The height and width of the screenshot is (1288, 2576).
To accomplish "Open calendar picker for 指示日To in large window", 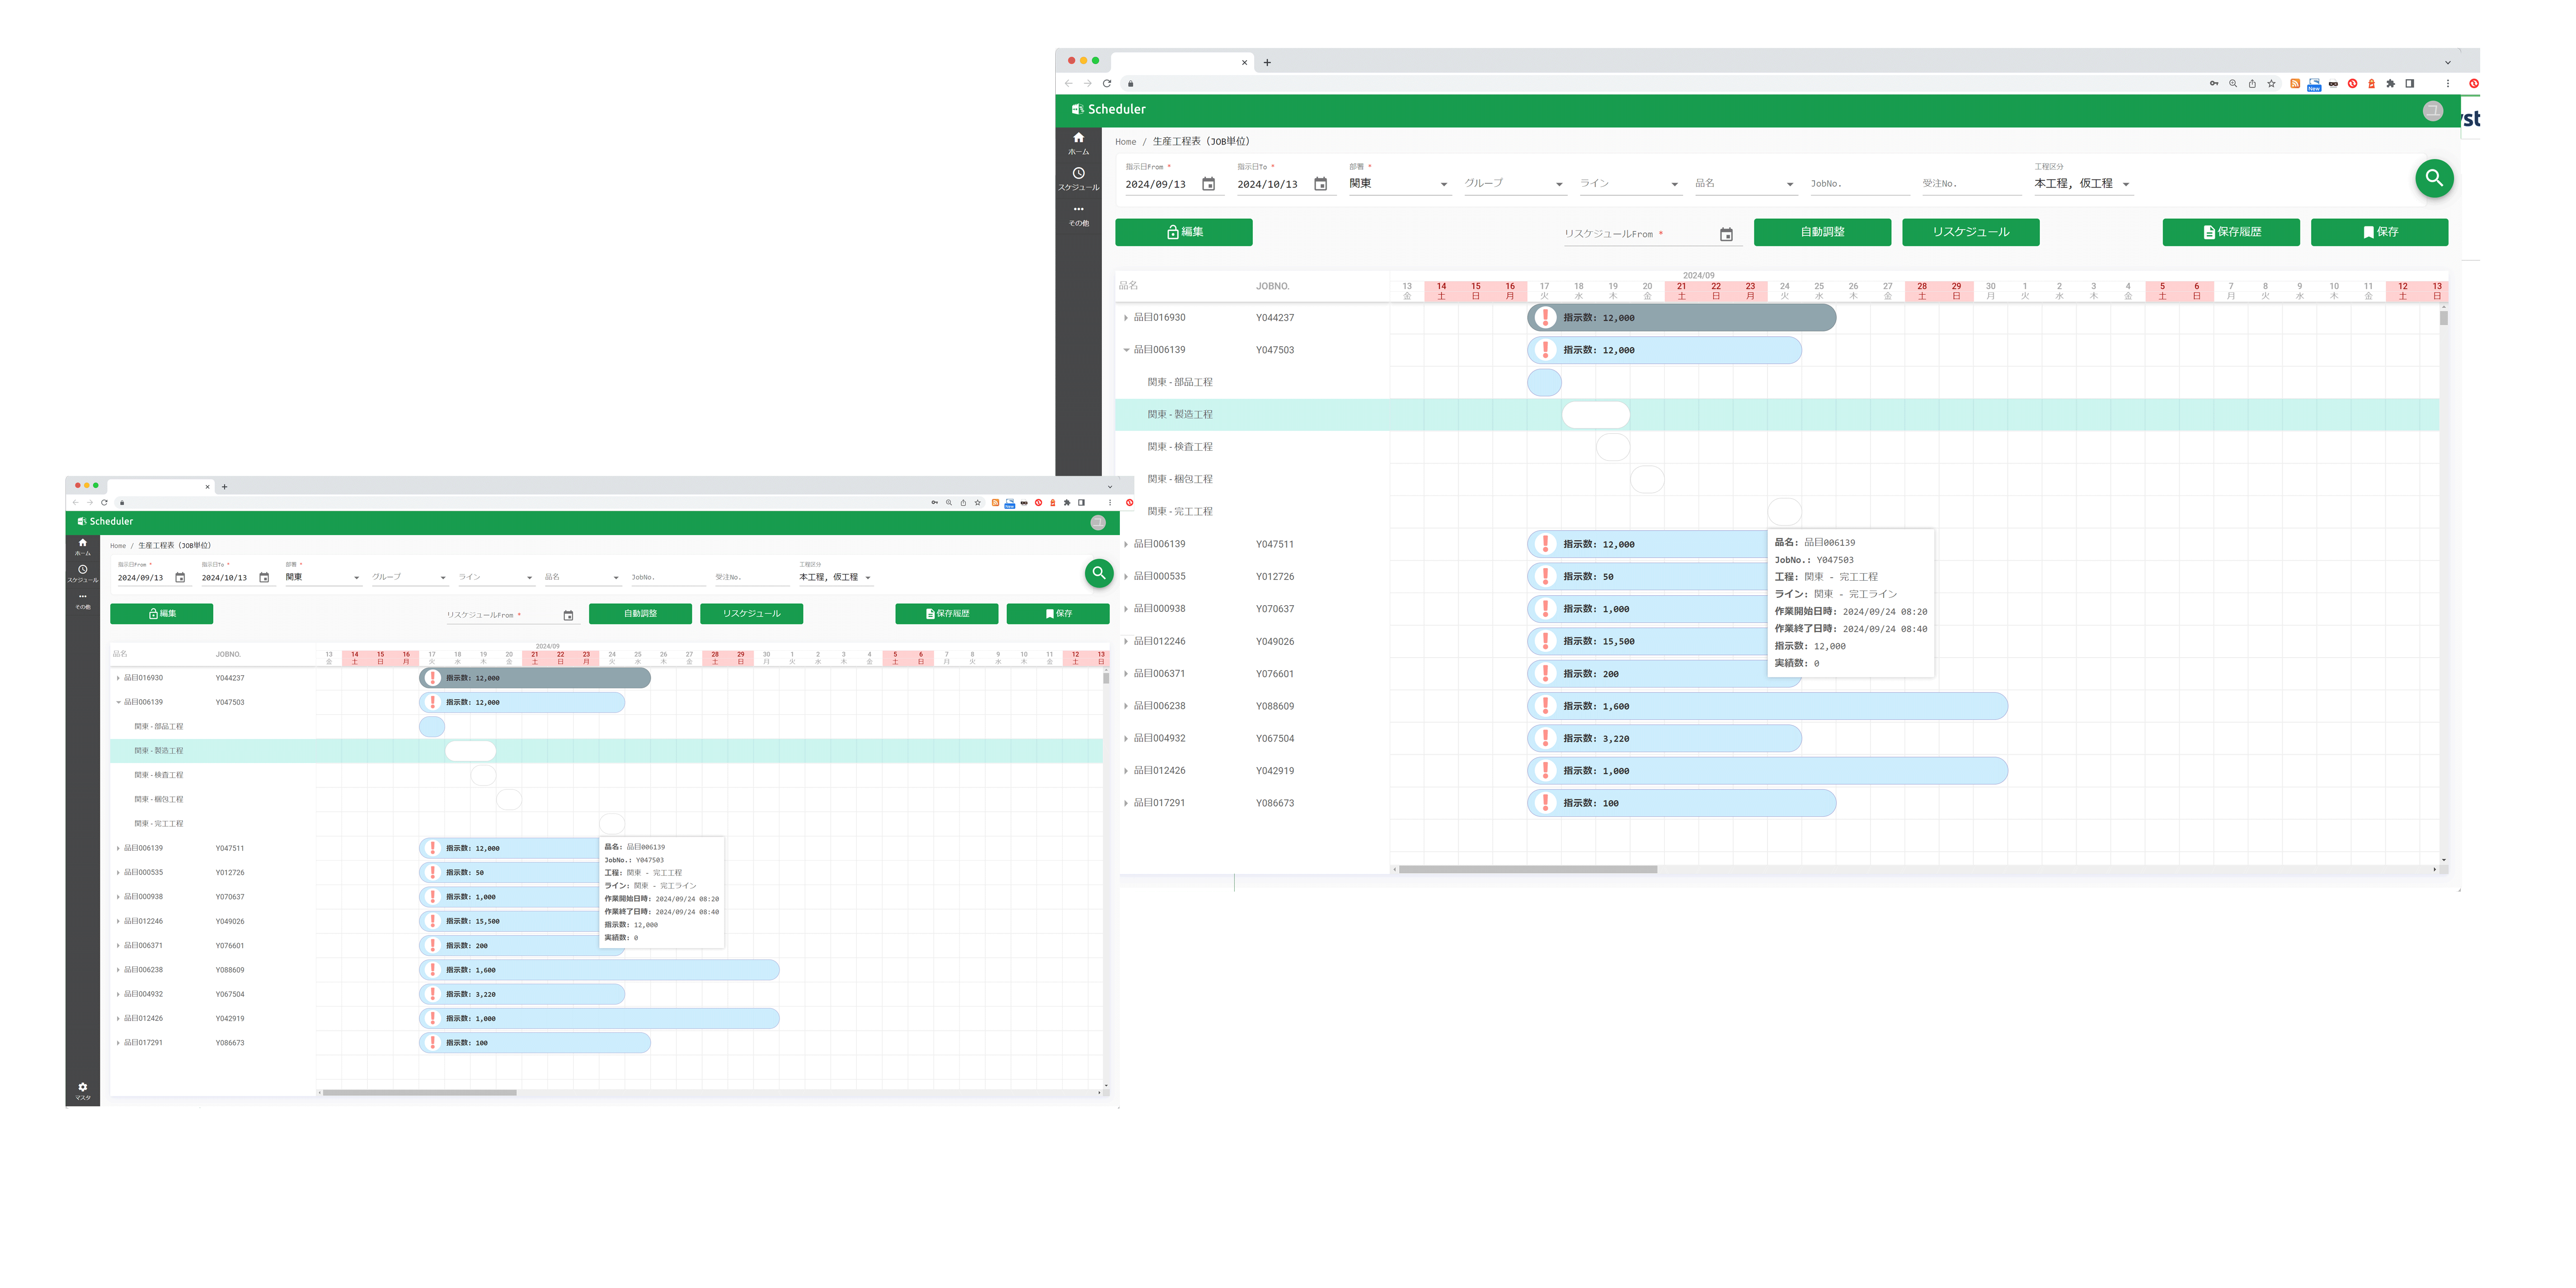I will tap(1320, 184).
